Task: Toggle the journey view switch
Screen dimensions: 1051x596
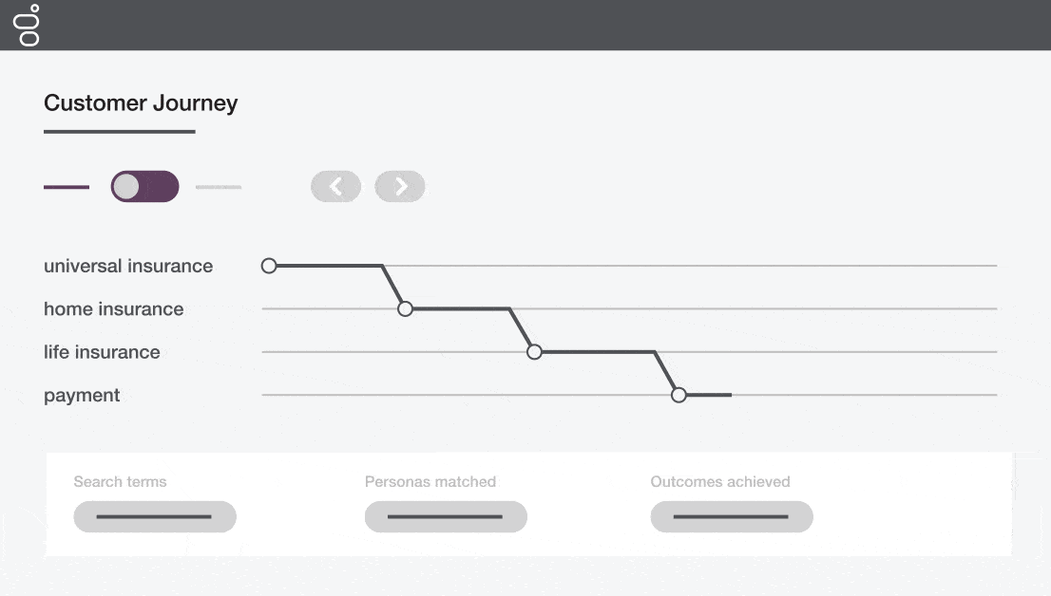Action: [x=144, y=186]
